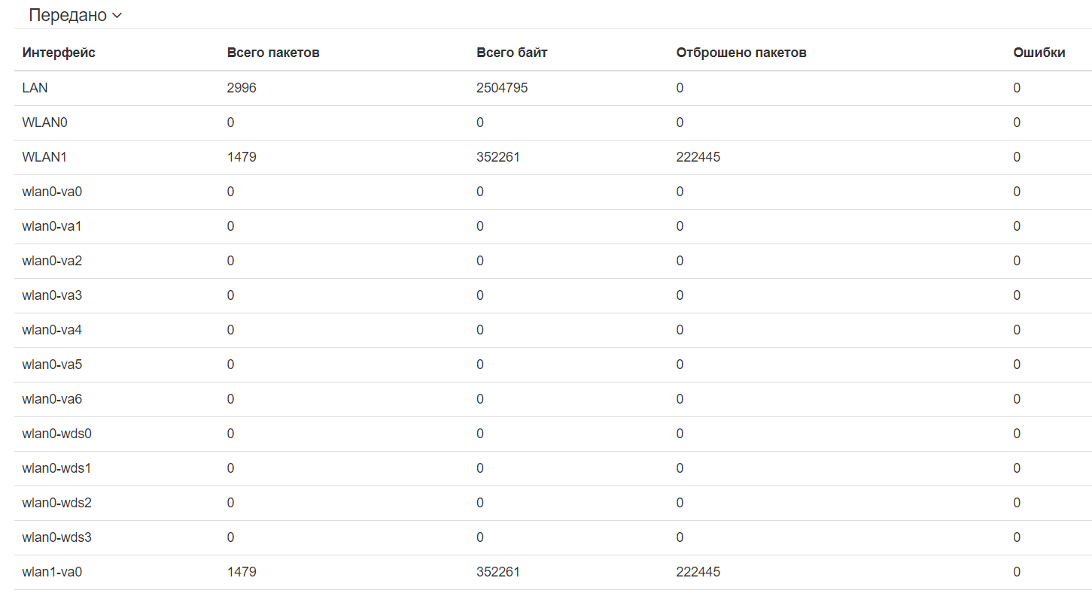Click the wlan0-va6 interface name
Image resolution: width=1092 pixels, height=593 pixels.
[52, 399]
